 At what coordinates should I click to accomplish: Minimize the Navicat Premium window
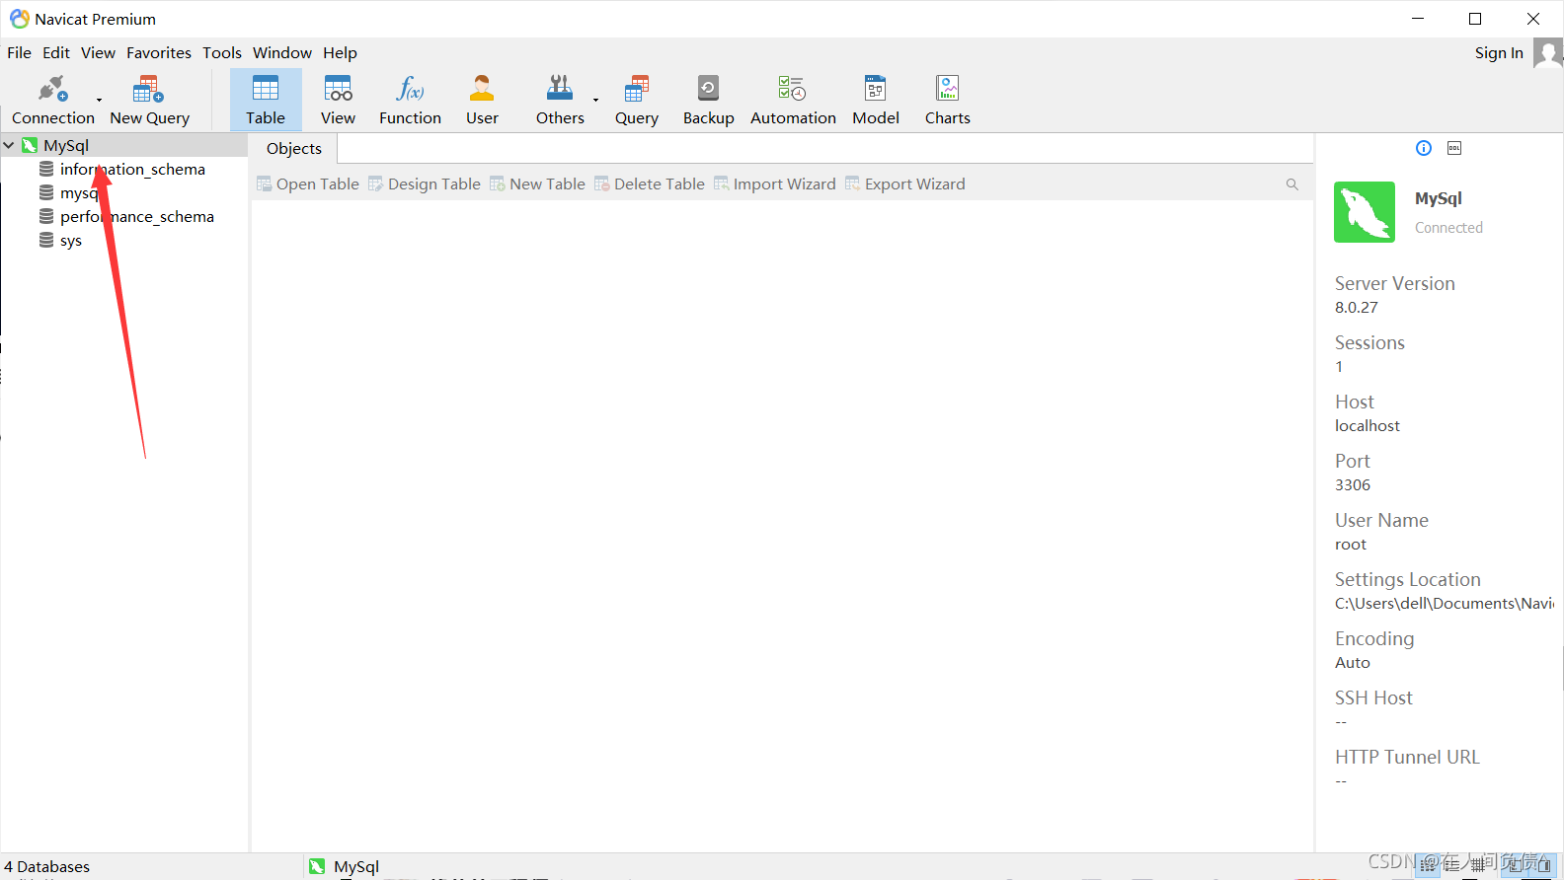1418,19
